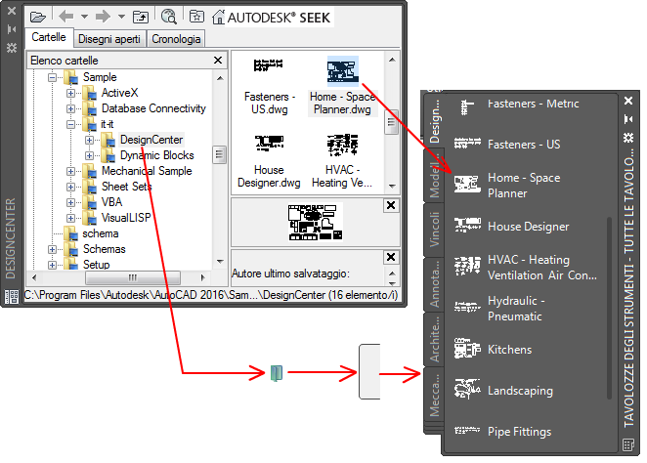The image size is (647, 463).
Task: Collapse the it-it folder node
Action: 71,124
